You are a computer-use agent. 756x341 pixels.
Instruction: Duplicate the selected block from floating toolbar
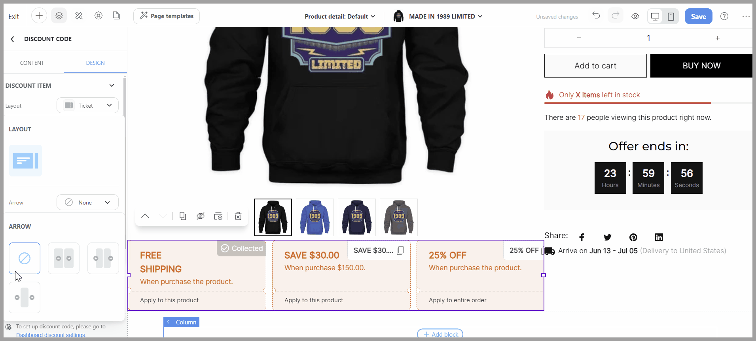(183, 216)
